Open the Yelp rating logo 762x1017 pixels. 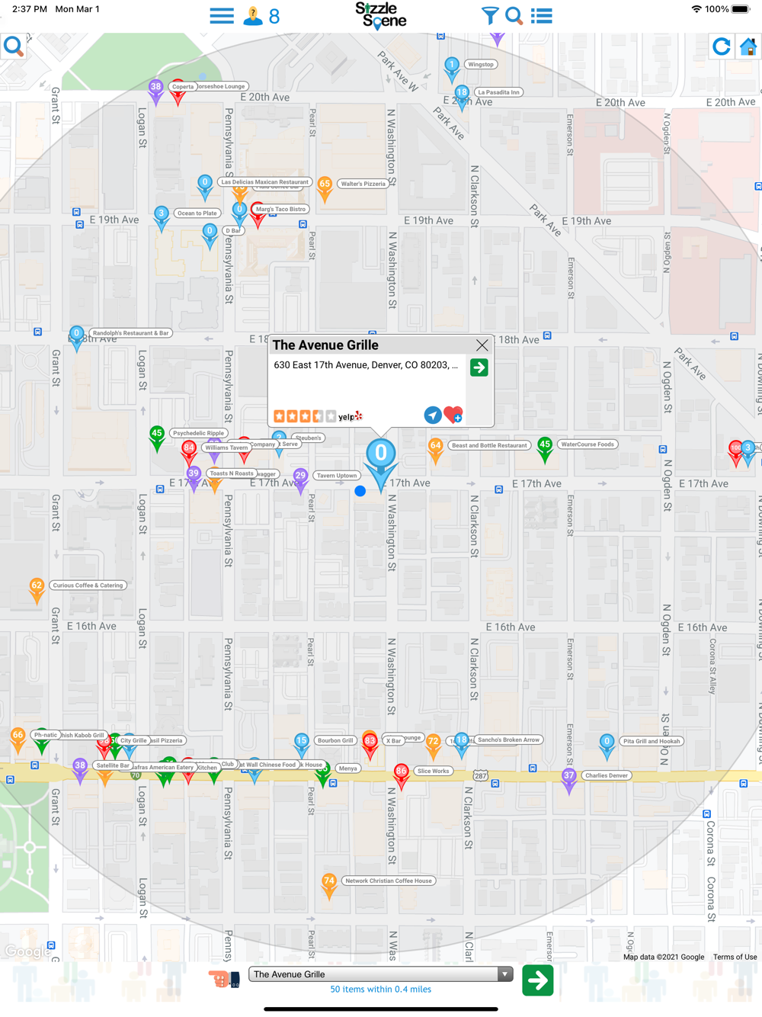pyautogui.click(x=351, y=416)
